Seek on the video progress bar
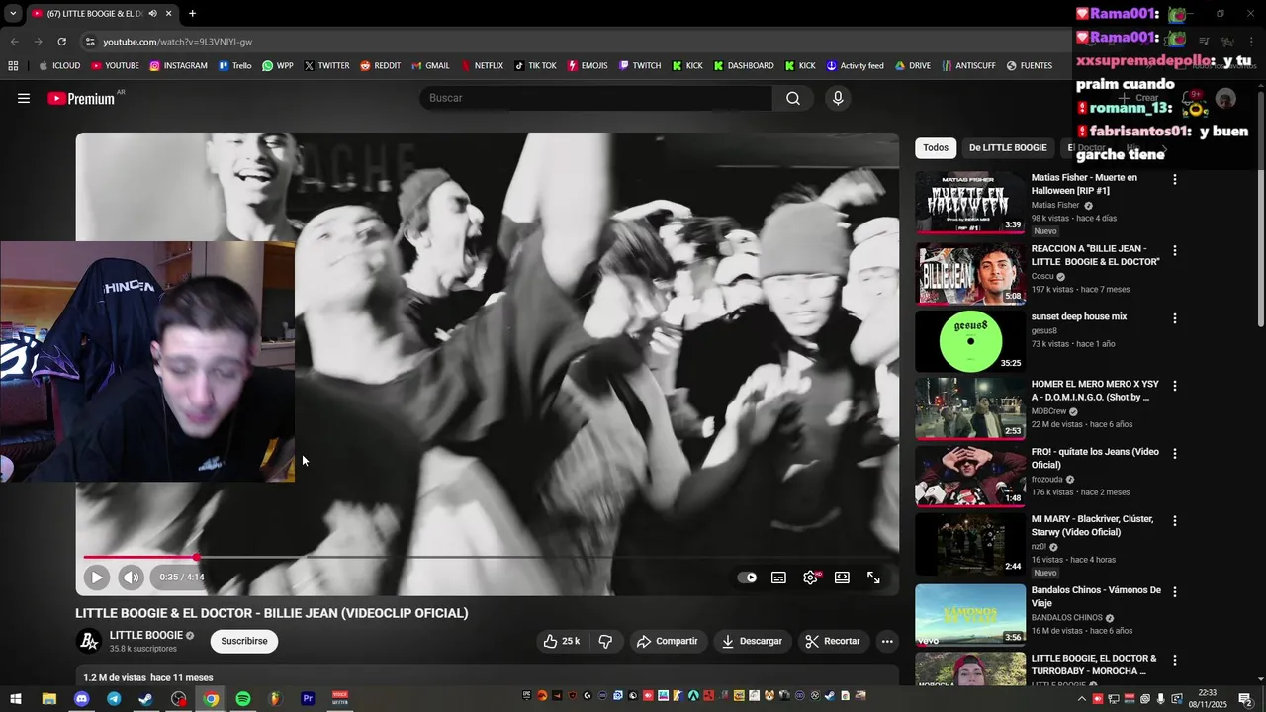The width and height of the screenshot is (1266, 712). (x=488, y=558)
